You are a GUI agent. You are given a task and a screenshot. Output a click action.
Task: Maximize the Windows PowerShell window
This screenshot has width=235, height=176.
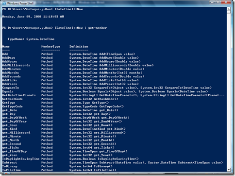[218, 2]
